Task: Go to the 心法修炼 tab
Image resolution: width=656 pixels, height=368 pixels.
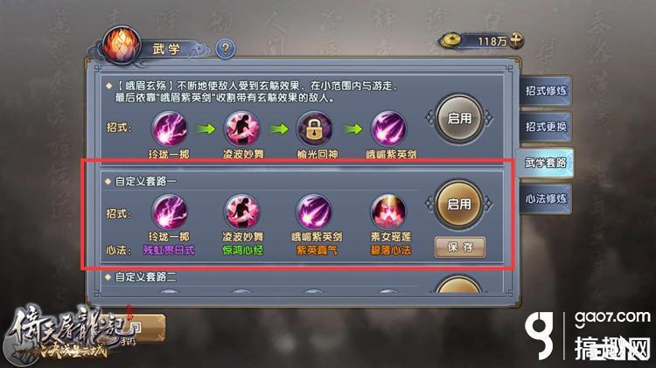Action: (546, 198)
